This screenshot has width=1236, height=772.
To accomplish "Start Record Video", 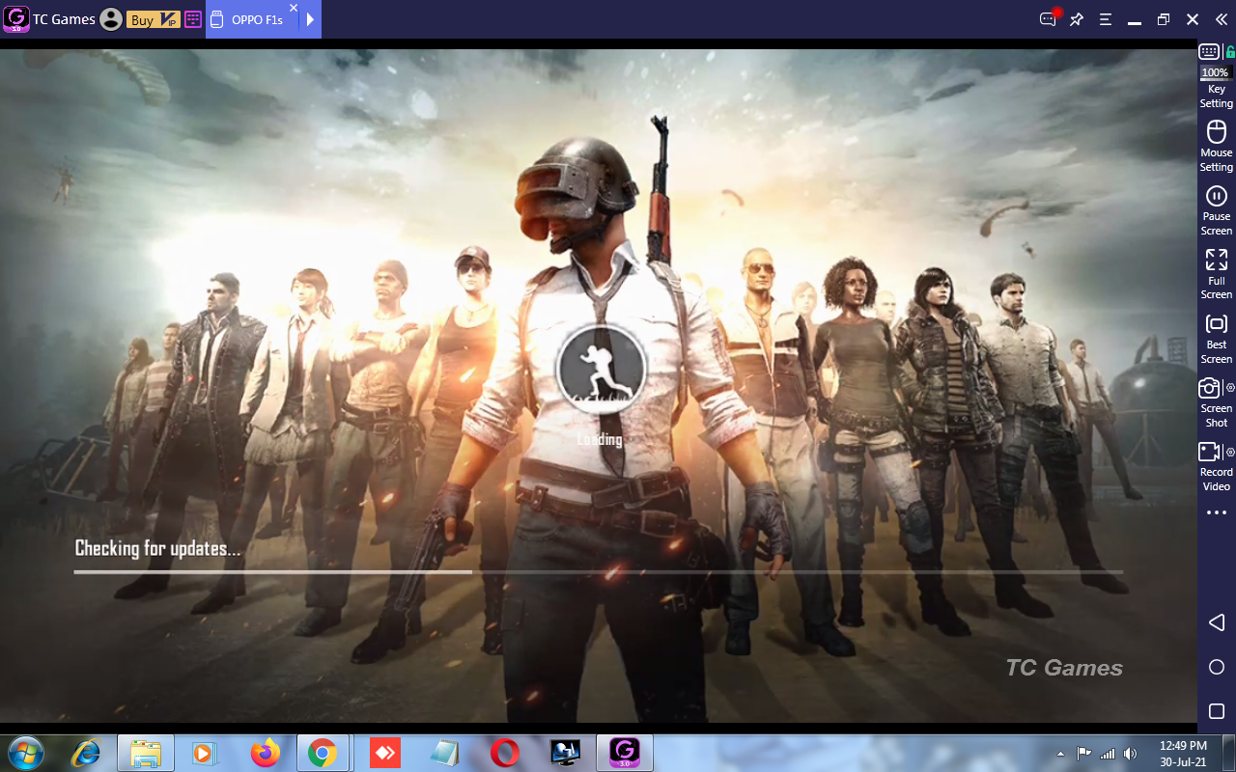I will (1209, 452).
